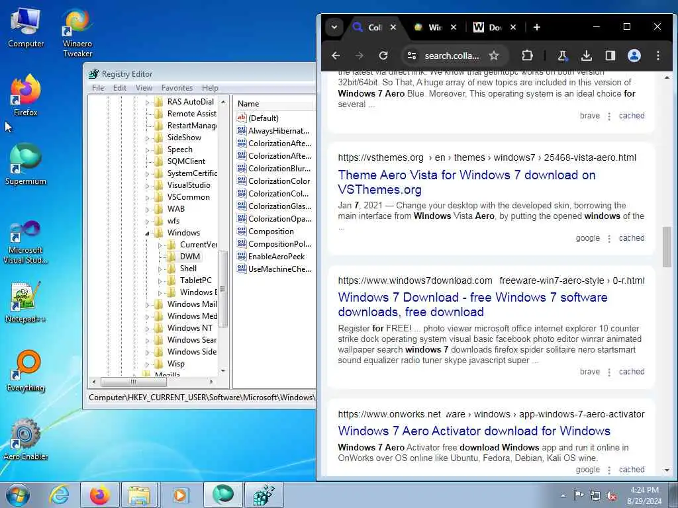Screen dimensions: 678x508
Task: Expand the Speech registry key
Action: (x=147, y=150)
